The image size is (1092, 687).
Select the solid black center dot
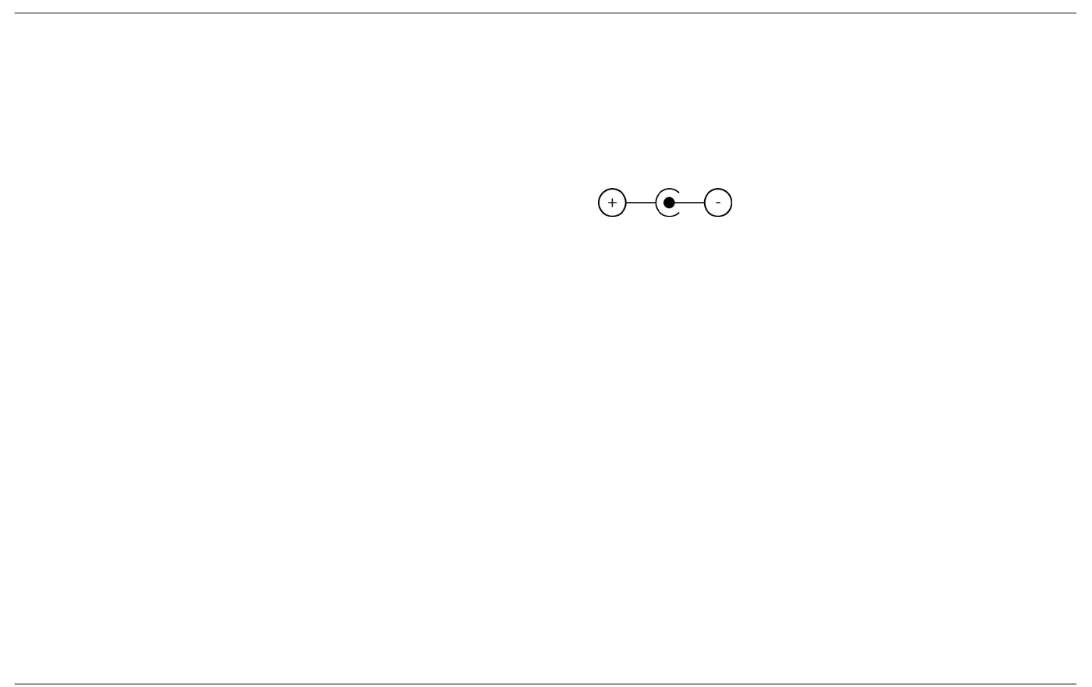[669, 203]
